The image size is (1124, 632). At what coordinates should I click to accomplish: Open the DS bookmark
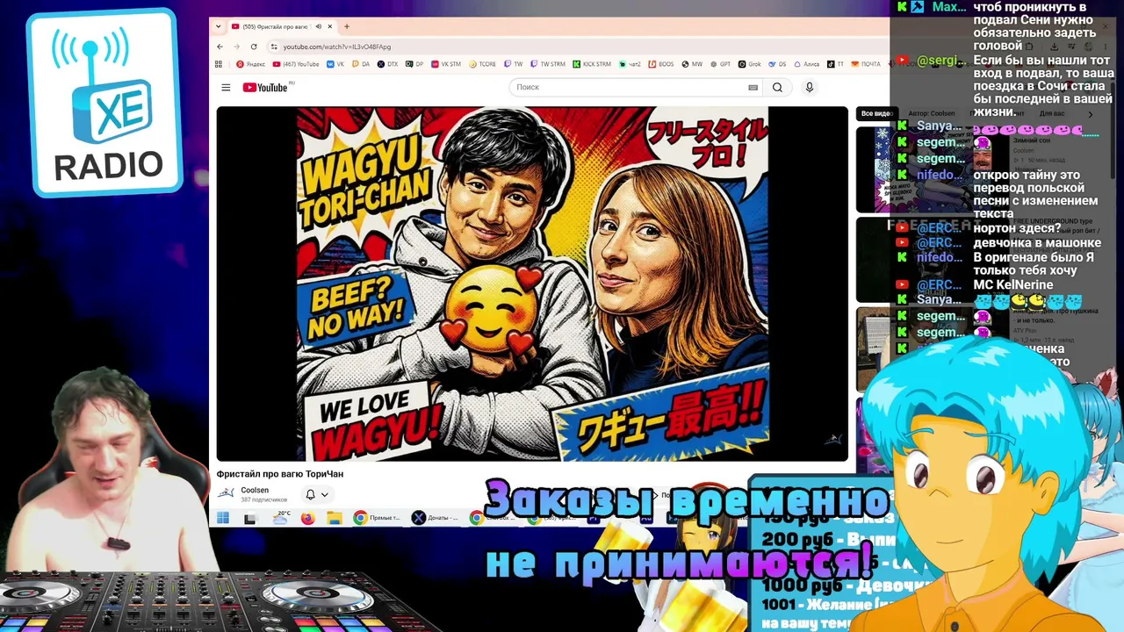click(776, 64)
